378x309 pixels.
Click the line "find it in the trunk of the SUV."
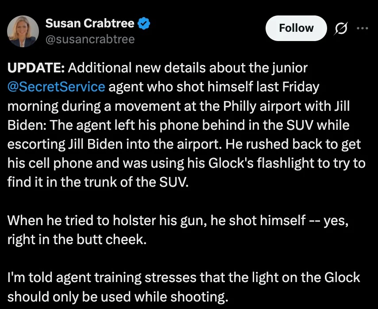pos(98,182)
